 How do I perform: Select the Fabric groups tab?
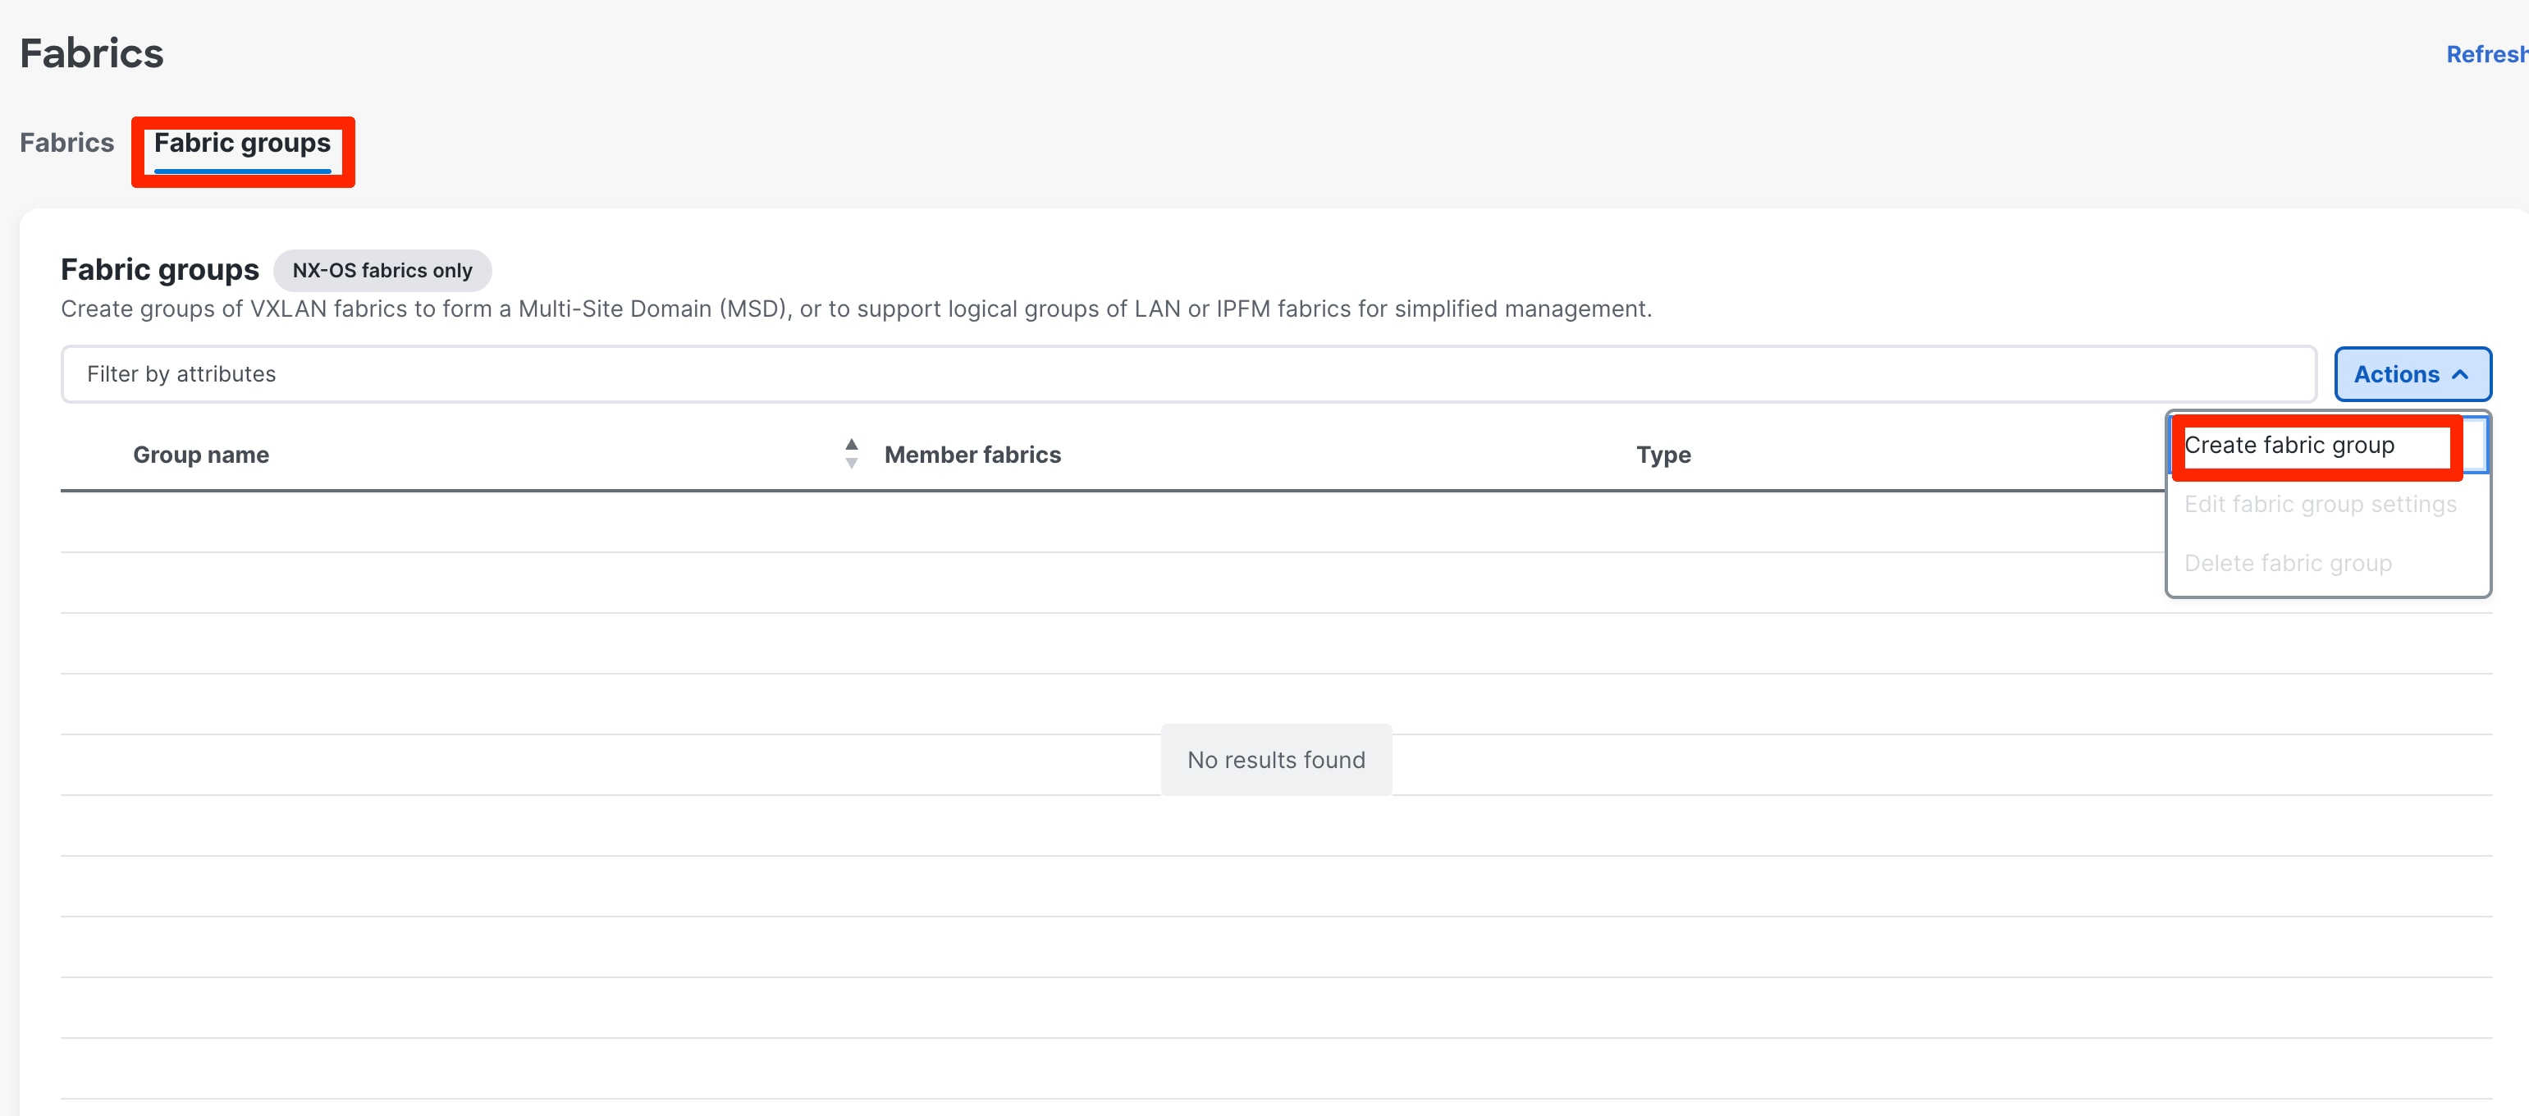[243, 144]
